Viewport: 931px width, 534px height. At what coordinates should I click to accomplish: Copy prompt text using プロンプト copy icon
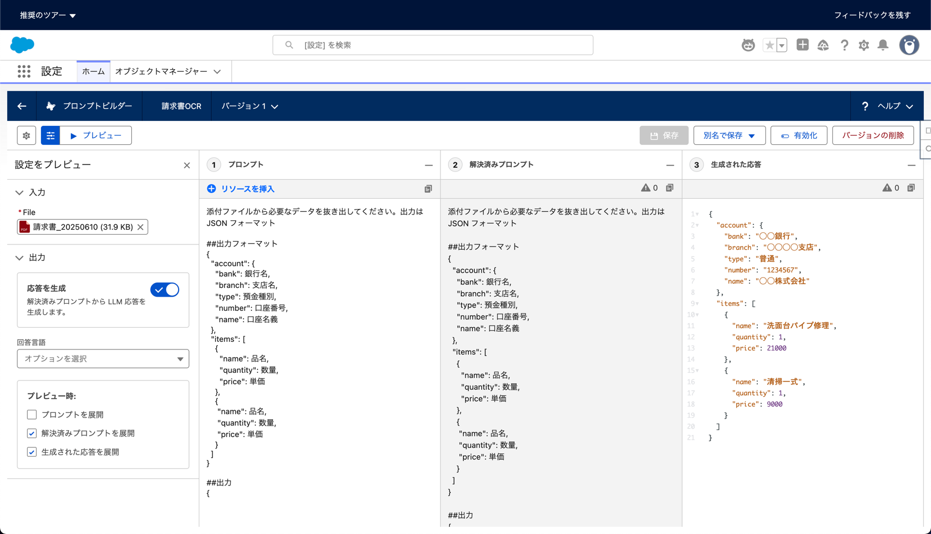tap(428, 189)
